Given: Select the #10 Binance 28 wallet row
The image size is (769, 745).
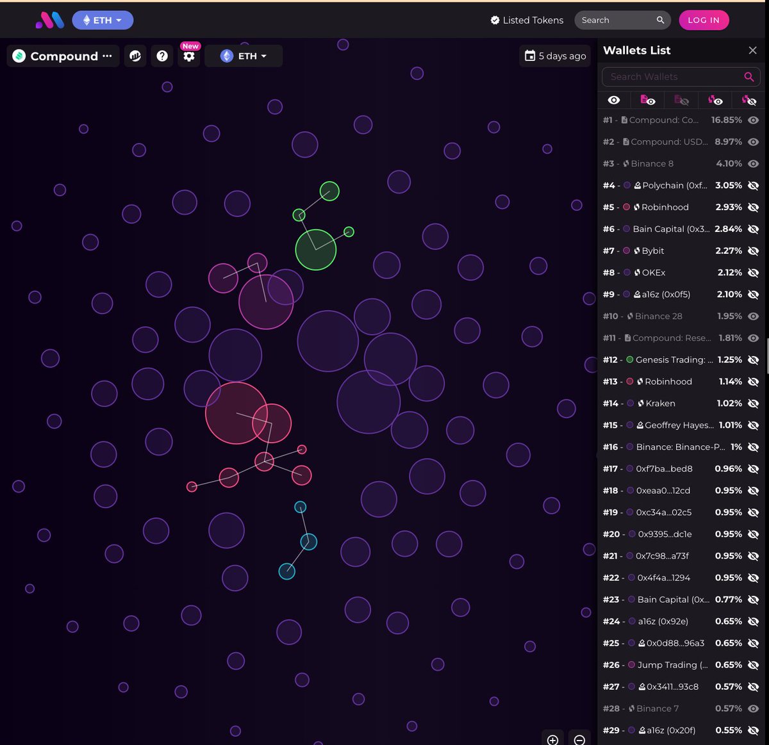Looking at the screenshot, I should point(681,316).
